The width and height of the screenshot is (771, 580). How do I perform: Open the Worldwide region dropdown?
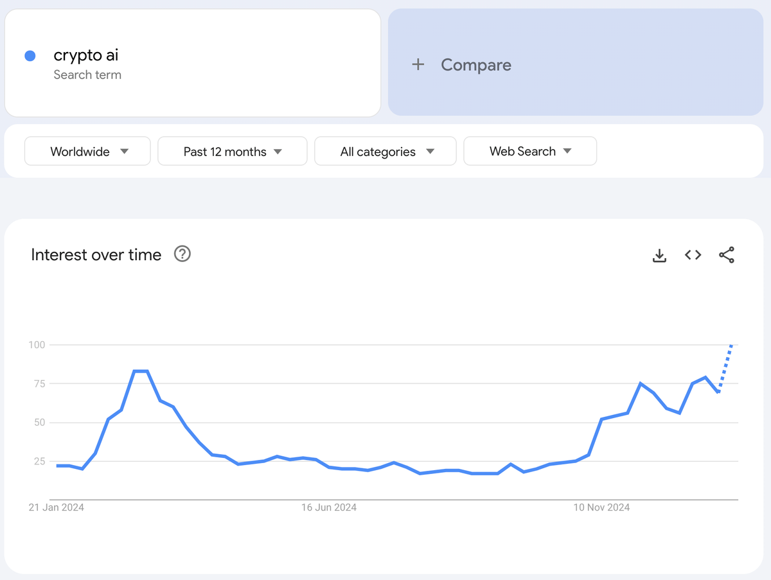pos(87,151)
